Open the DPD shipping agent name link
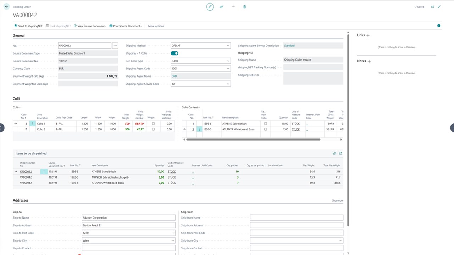Viewport: 454px width, 255px height. [x=174, y=76]
